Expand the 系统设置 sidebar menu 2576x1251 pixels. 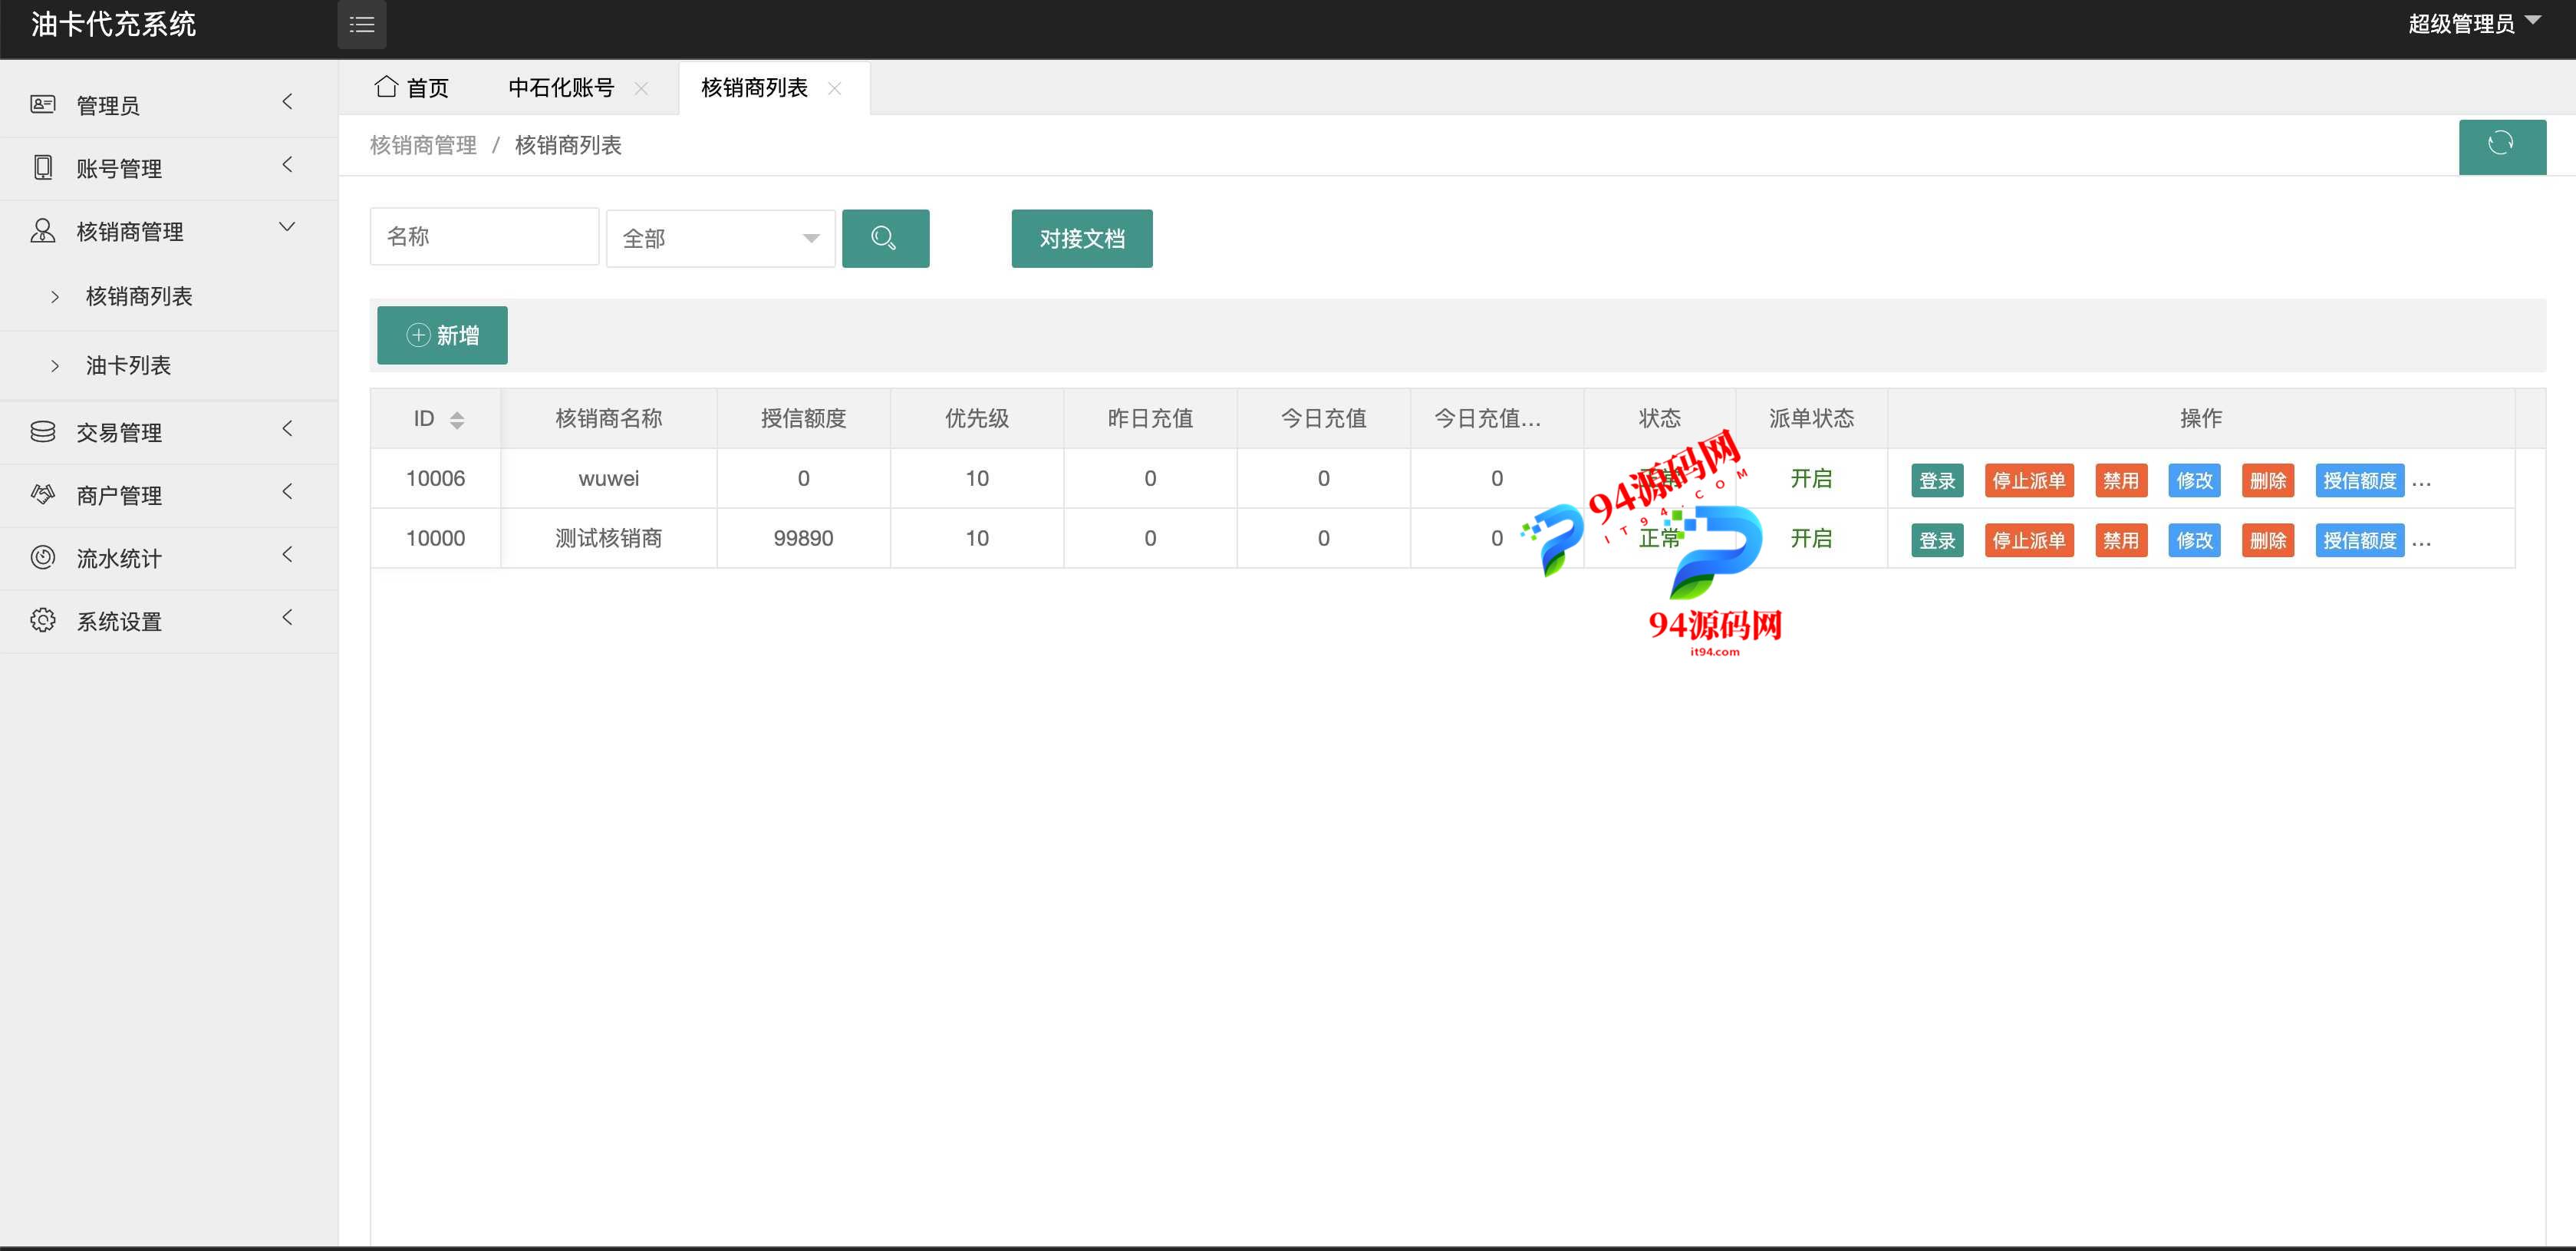tap(287, 618)
